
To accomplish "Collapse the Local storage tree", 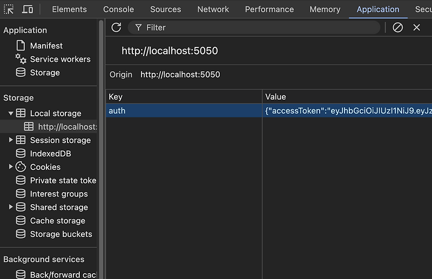I will tap(11, 113).
